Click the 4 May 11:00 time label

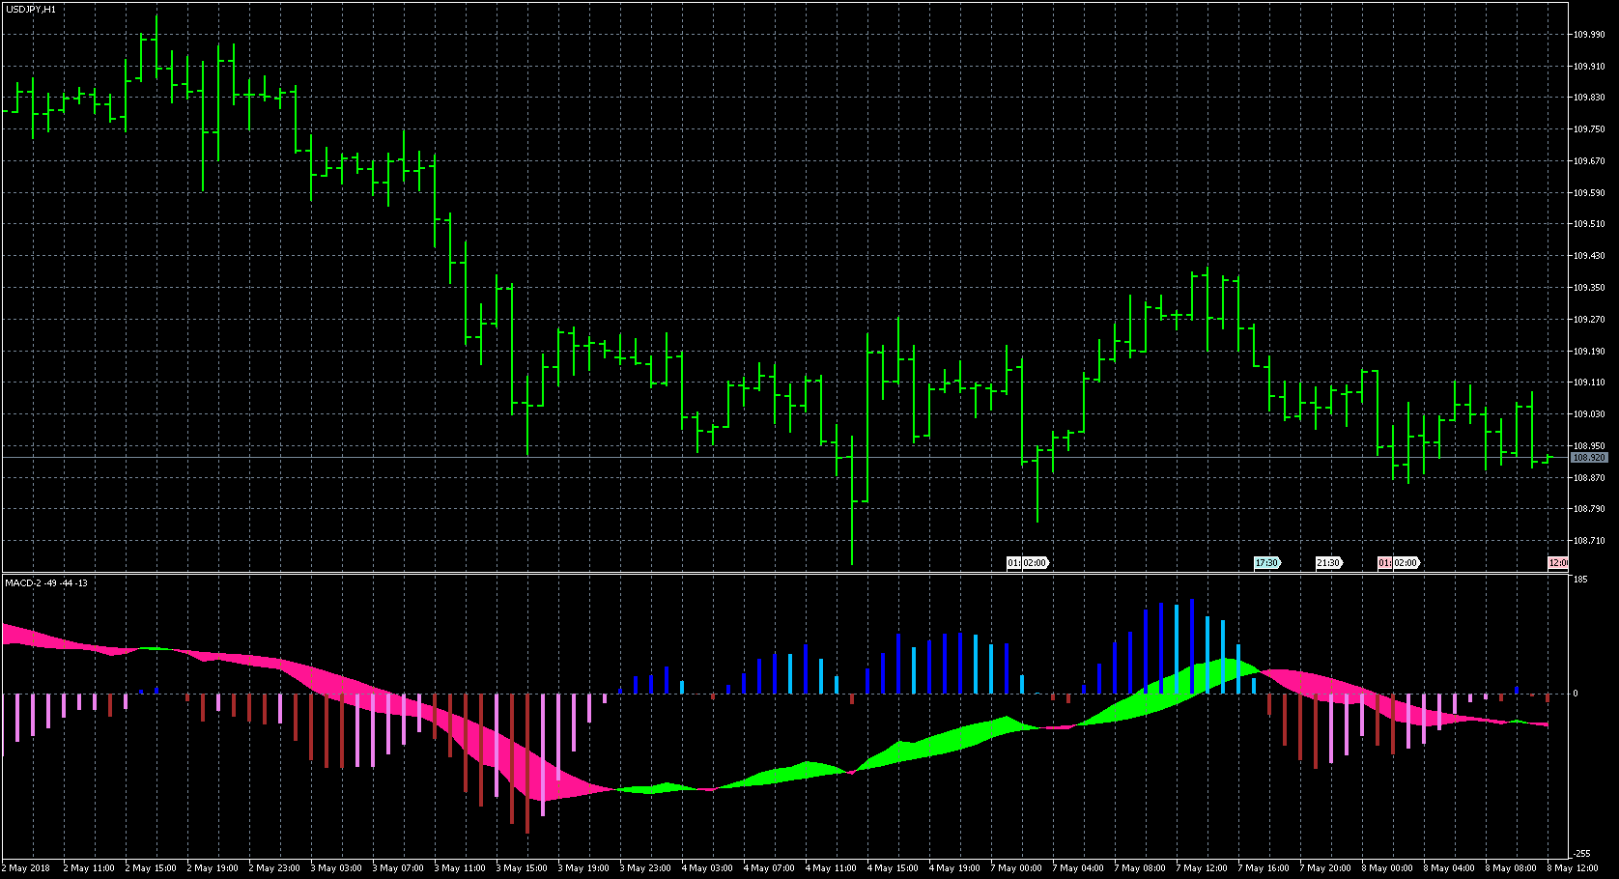pyautogui.click(x=831, y=868)
